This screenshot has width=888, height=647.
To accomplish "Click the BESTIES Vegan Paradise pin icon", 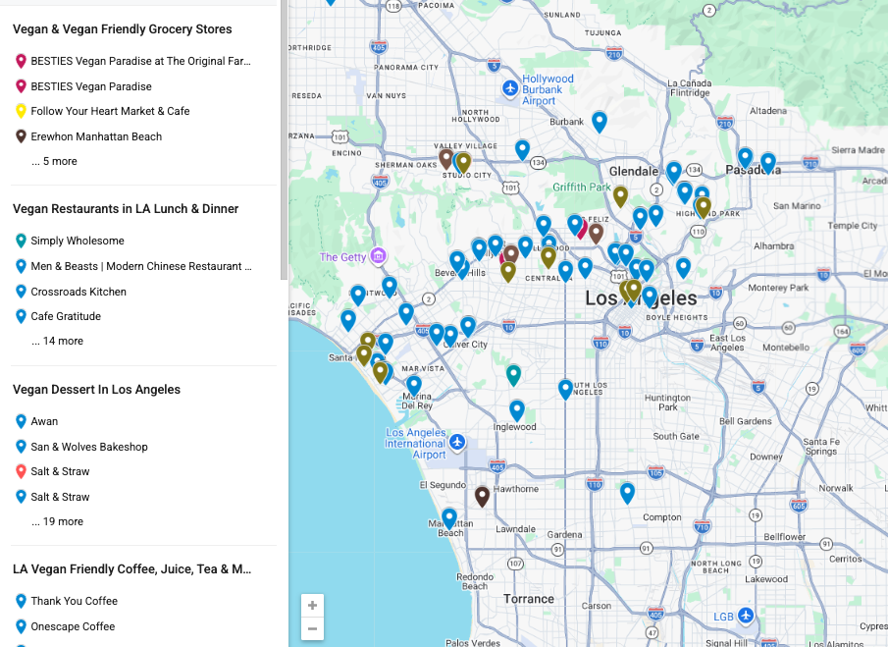I will click(x=20, y=86).
